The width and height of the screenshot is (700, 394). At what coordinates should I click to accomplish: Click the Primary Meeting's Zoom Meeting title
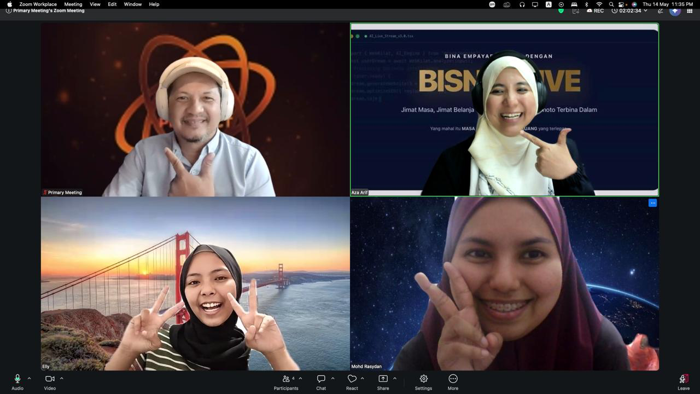click(49, 10)
